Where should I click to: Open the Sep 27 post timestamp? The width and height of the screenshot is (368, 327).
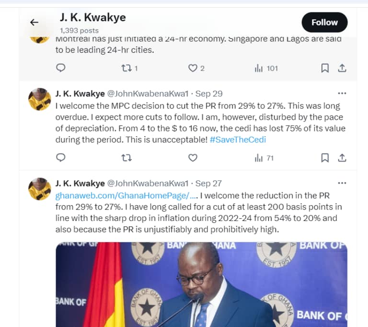[x=208, y=183]
